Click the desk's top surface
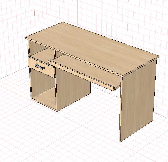 tap(92, 48)
